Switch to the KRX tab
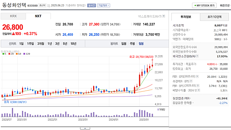Screen dimensions: 231x130 coord(13,16)
